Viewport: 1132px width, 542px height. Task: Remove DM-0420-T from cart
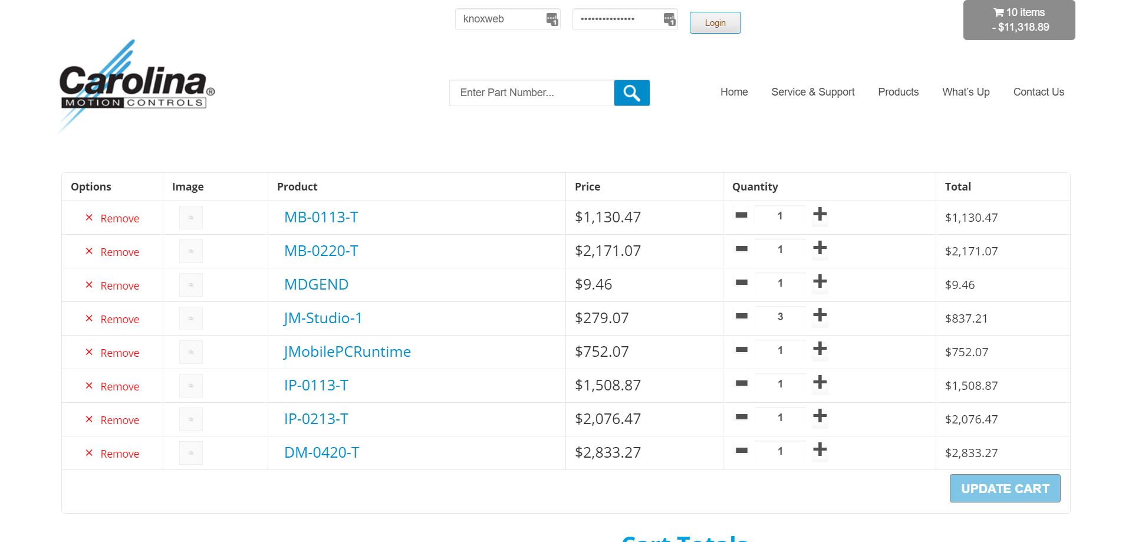[x=113, y=454]
